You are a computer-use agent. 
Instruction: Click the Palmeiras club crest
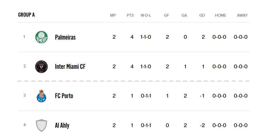click(x=41, y=37)
